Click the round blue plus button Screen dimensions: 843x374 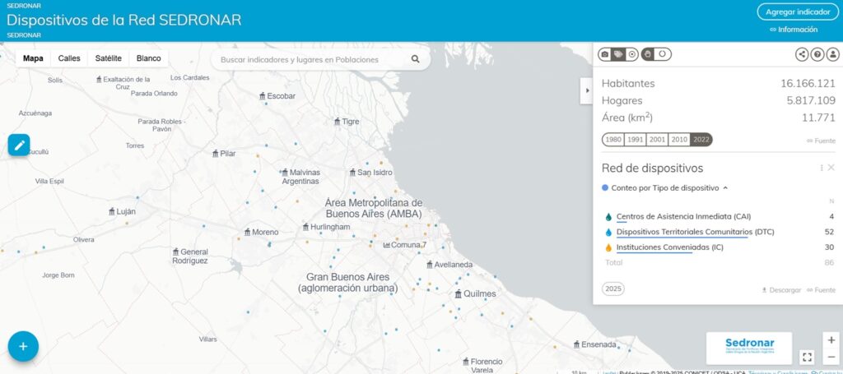coord(23,346)
